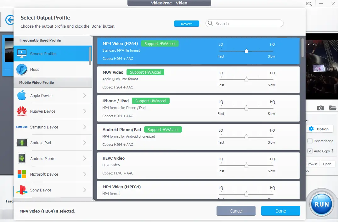The image size is (338, 222).
Task: Open the Option button
Action: click(x=320, y=129)
